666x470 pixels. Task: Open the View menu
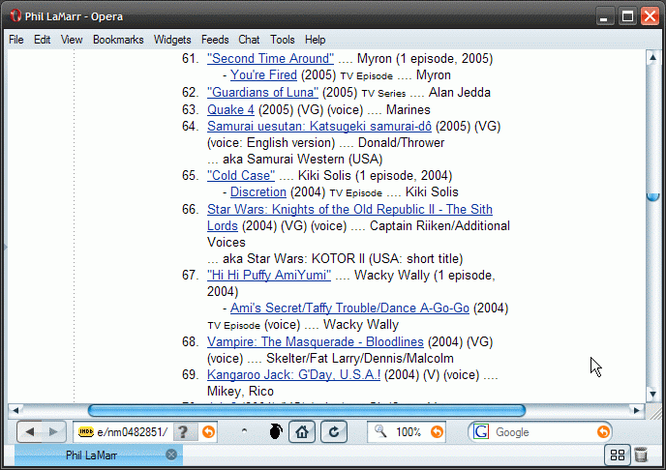pos(72,40)
